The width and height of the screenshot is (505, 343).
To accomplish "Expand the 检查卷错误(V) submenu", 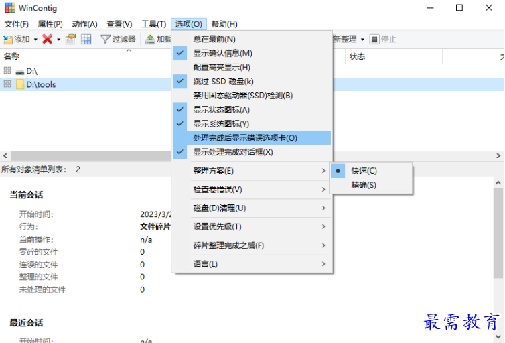I will coord(252,190).
